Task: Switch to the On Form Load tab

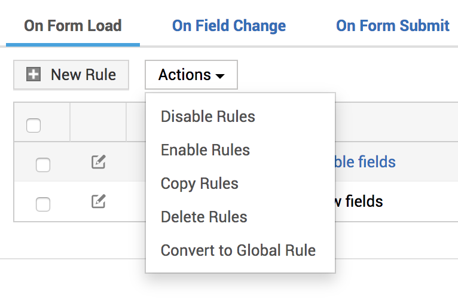Action: tap(73, 26)
